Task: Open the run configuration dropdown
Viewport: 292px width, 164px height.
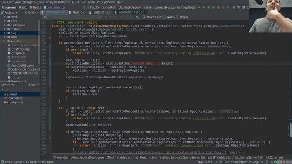Action: tap(199, 7)
